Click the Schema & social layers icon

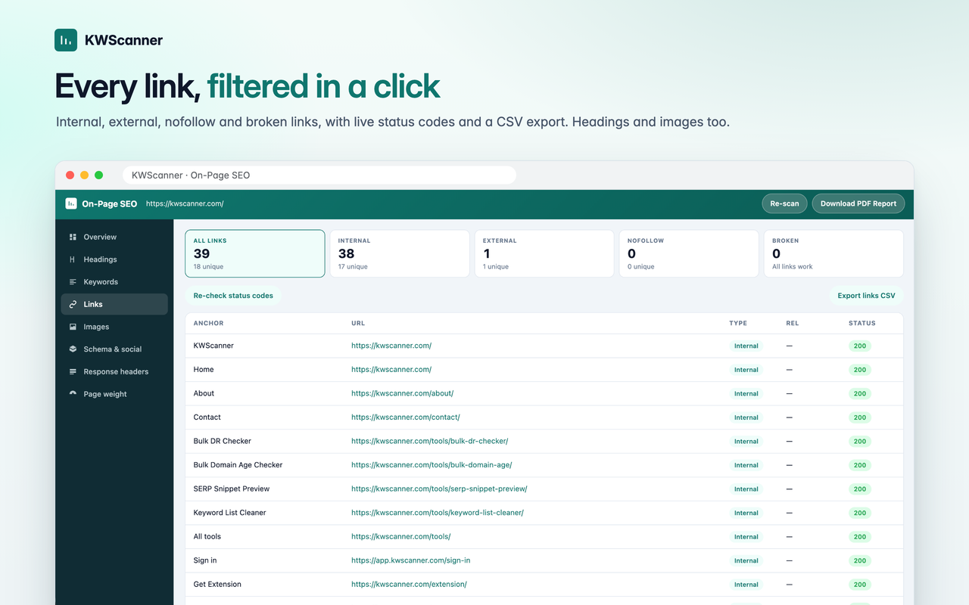coord(73,349)
